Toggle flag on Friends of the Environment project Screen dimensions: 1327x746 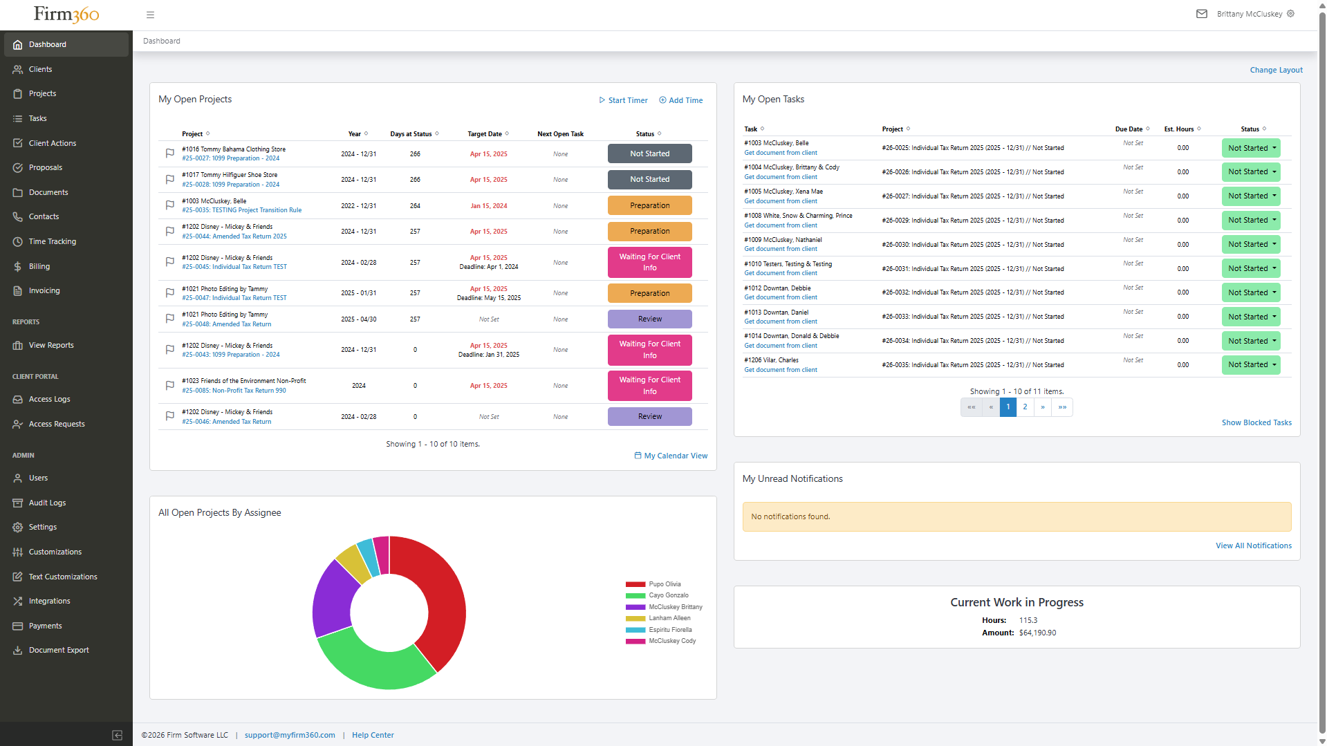(169, 386)
